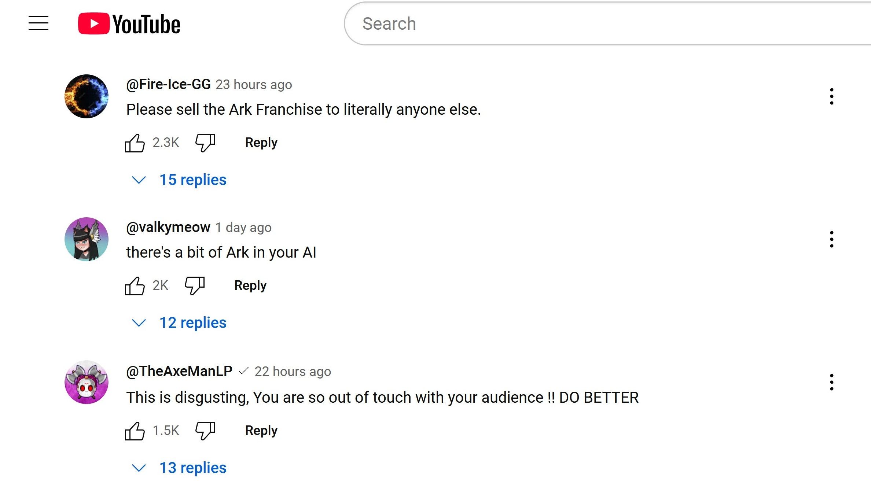Open options menu for Fire-Ice-GG comment
The height and width of the screenshot is (502, 871).
point(831,96)
